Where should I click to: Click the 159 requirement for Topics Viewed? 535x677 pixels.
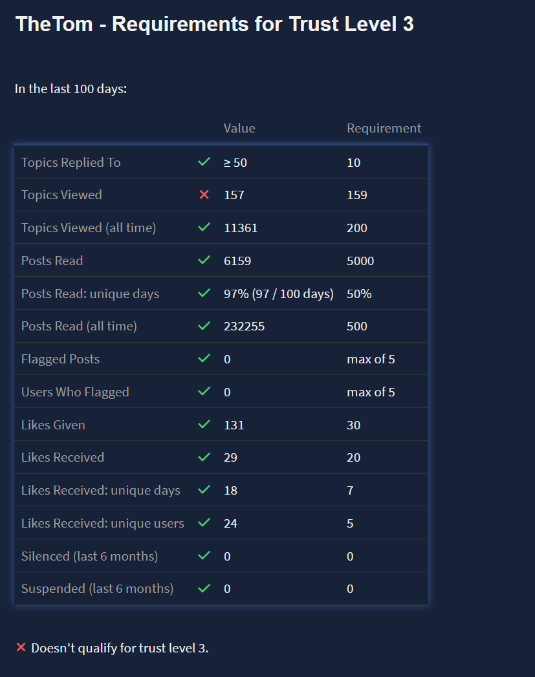(x=357, y=195)
